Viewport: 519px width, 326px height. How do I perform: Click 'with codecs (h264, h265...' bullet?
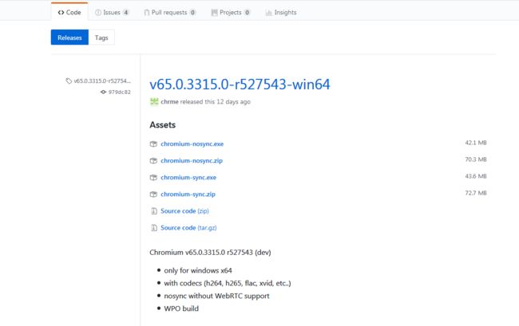(x=228, y=283)
